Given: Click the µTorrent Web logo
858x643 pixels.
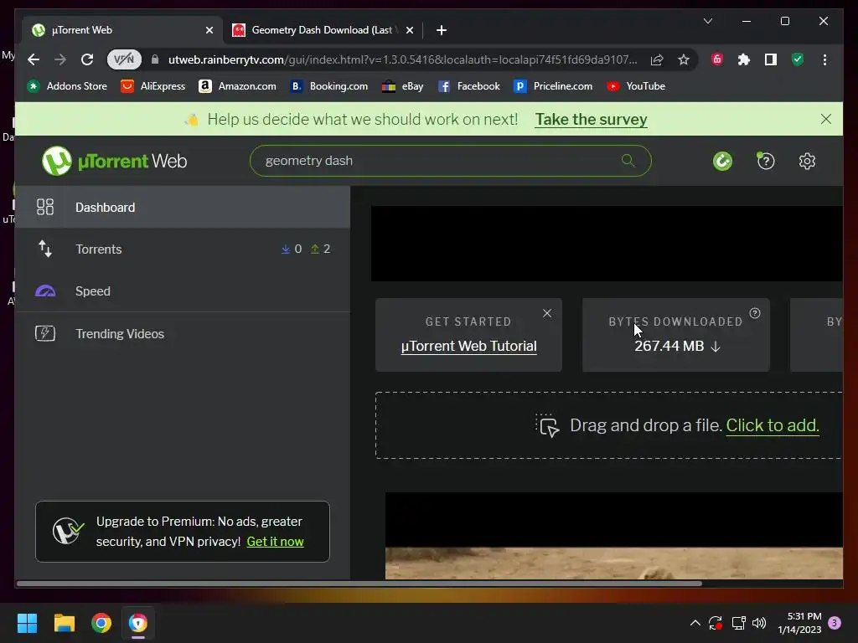Looking at the screenshot, I should (x=115, y=161).
